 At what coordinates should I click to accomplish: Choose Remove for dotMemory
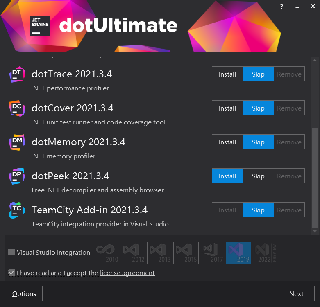coord(289,142)
